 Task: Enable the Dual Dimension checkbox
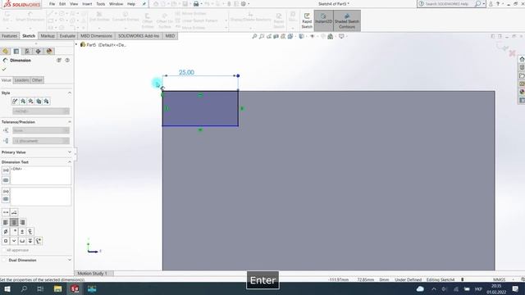pos(4,260)
